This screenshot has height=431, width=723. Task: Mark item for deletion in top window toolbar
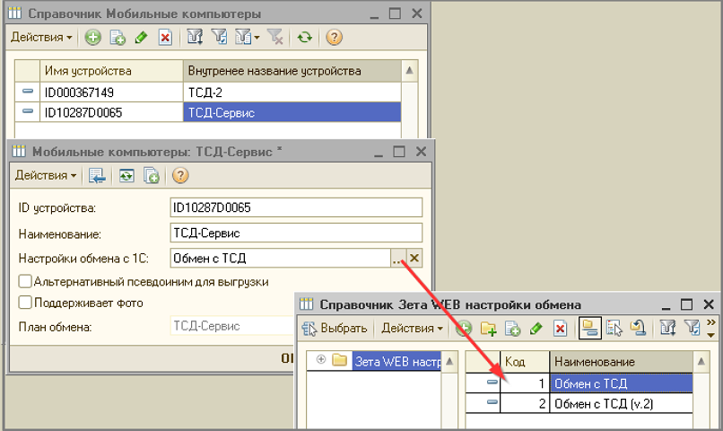pos(165,38)
